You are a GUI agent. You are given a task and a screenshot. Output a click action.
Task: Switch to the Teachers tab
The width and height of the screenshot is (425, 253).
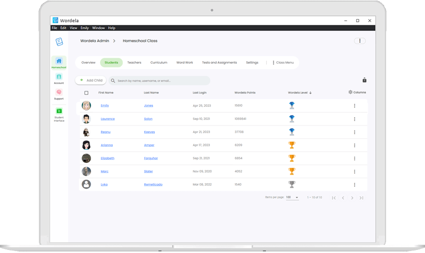134,62
